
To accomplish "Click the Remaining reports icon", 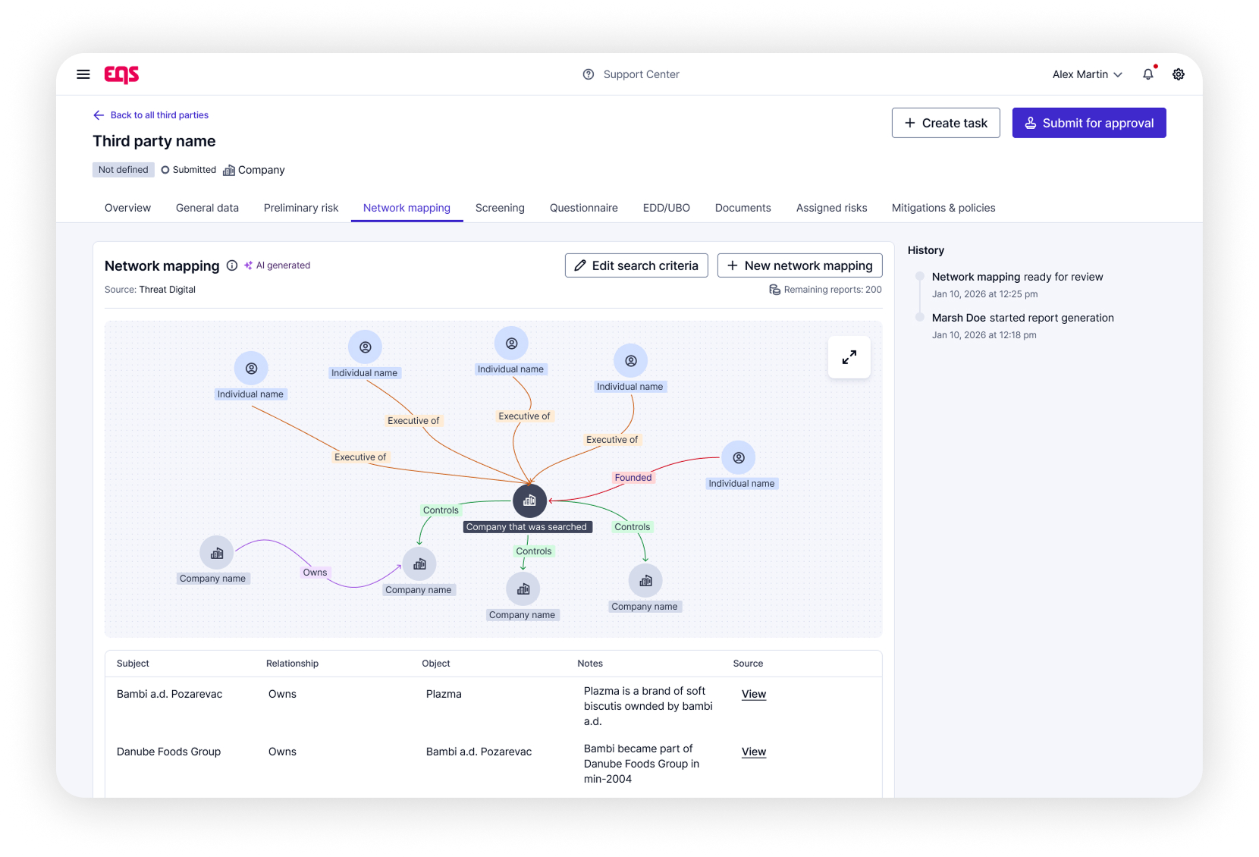I will (x=774, y=290).
